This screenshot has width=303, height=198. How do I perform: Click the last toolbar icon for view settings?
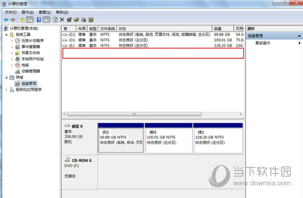point(91,20)
